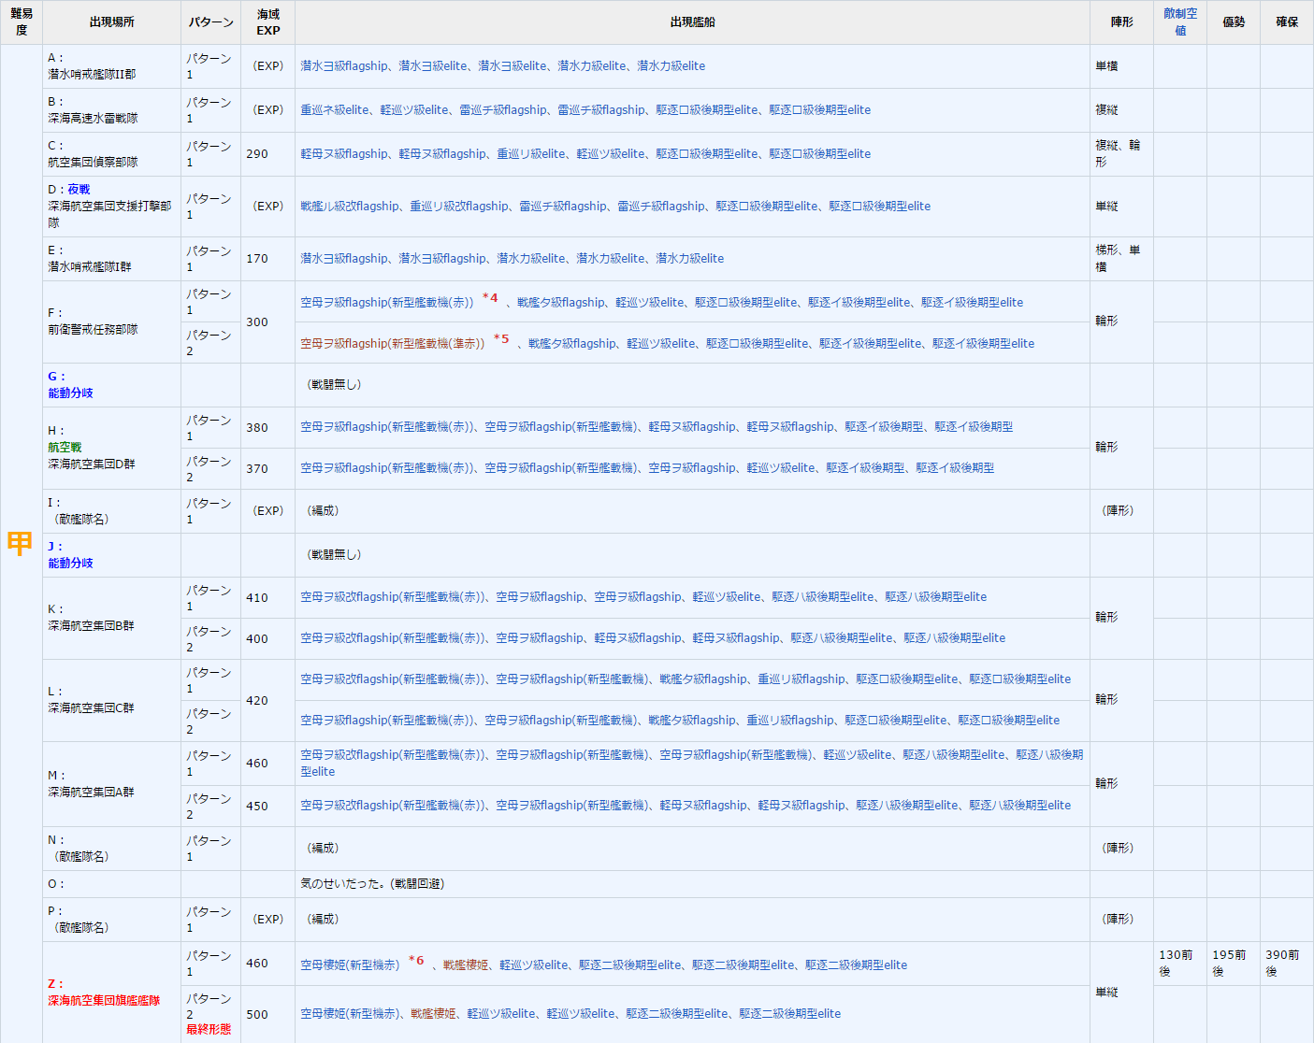Viewport: 1314px width, 1043px height.
Task: Select 気のせいだった。(戦闘回避) text in row O
Action: (372, 884)
